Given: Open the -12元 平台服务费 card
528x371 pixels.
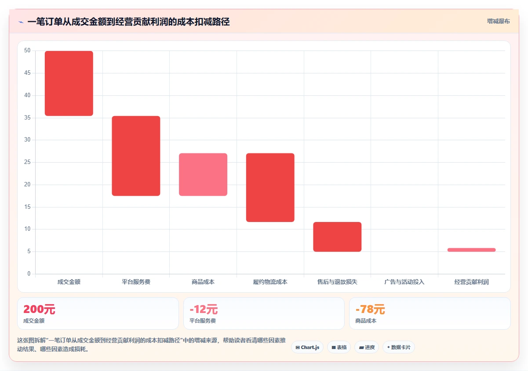Looking at the screenshot, I should tap(264, 313).
